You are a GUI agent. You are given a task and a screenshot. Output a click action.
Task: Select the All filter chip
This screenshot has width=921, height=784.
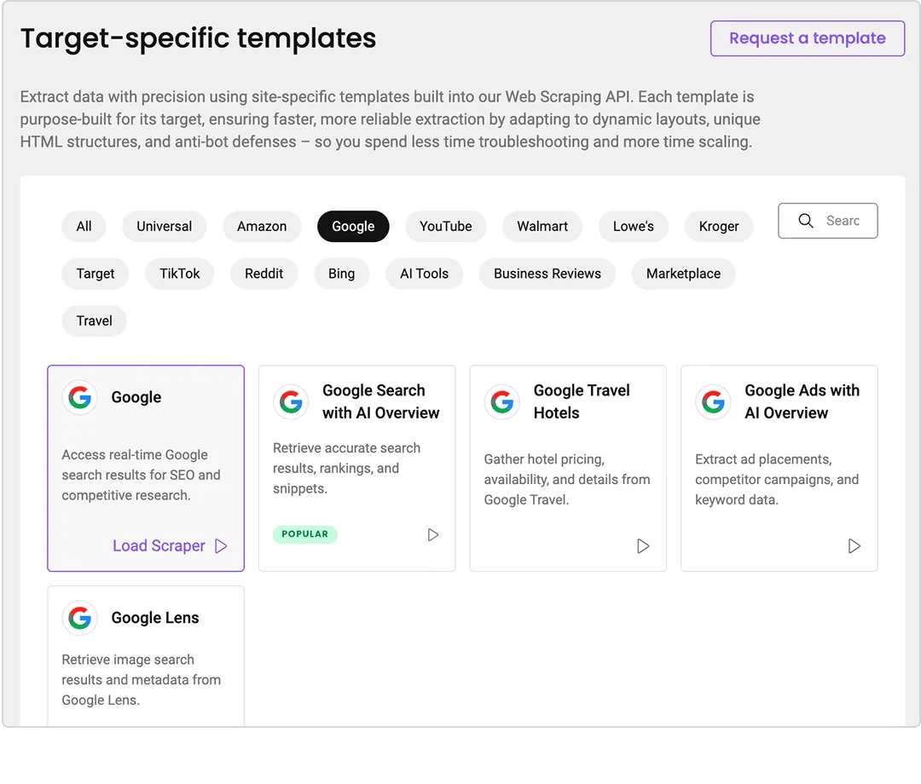tap(84, 227)
